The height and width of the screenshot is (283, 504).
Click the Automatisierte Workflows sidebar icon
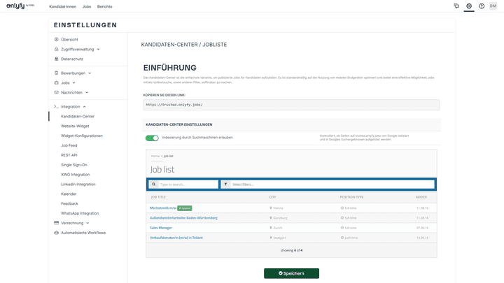point(56,233)
